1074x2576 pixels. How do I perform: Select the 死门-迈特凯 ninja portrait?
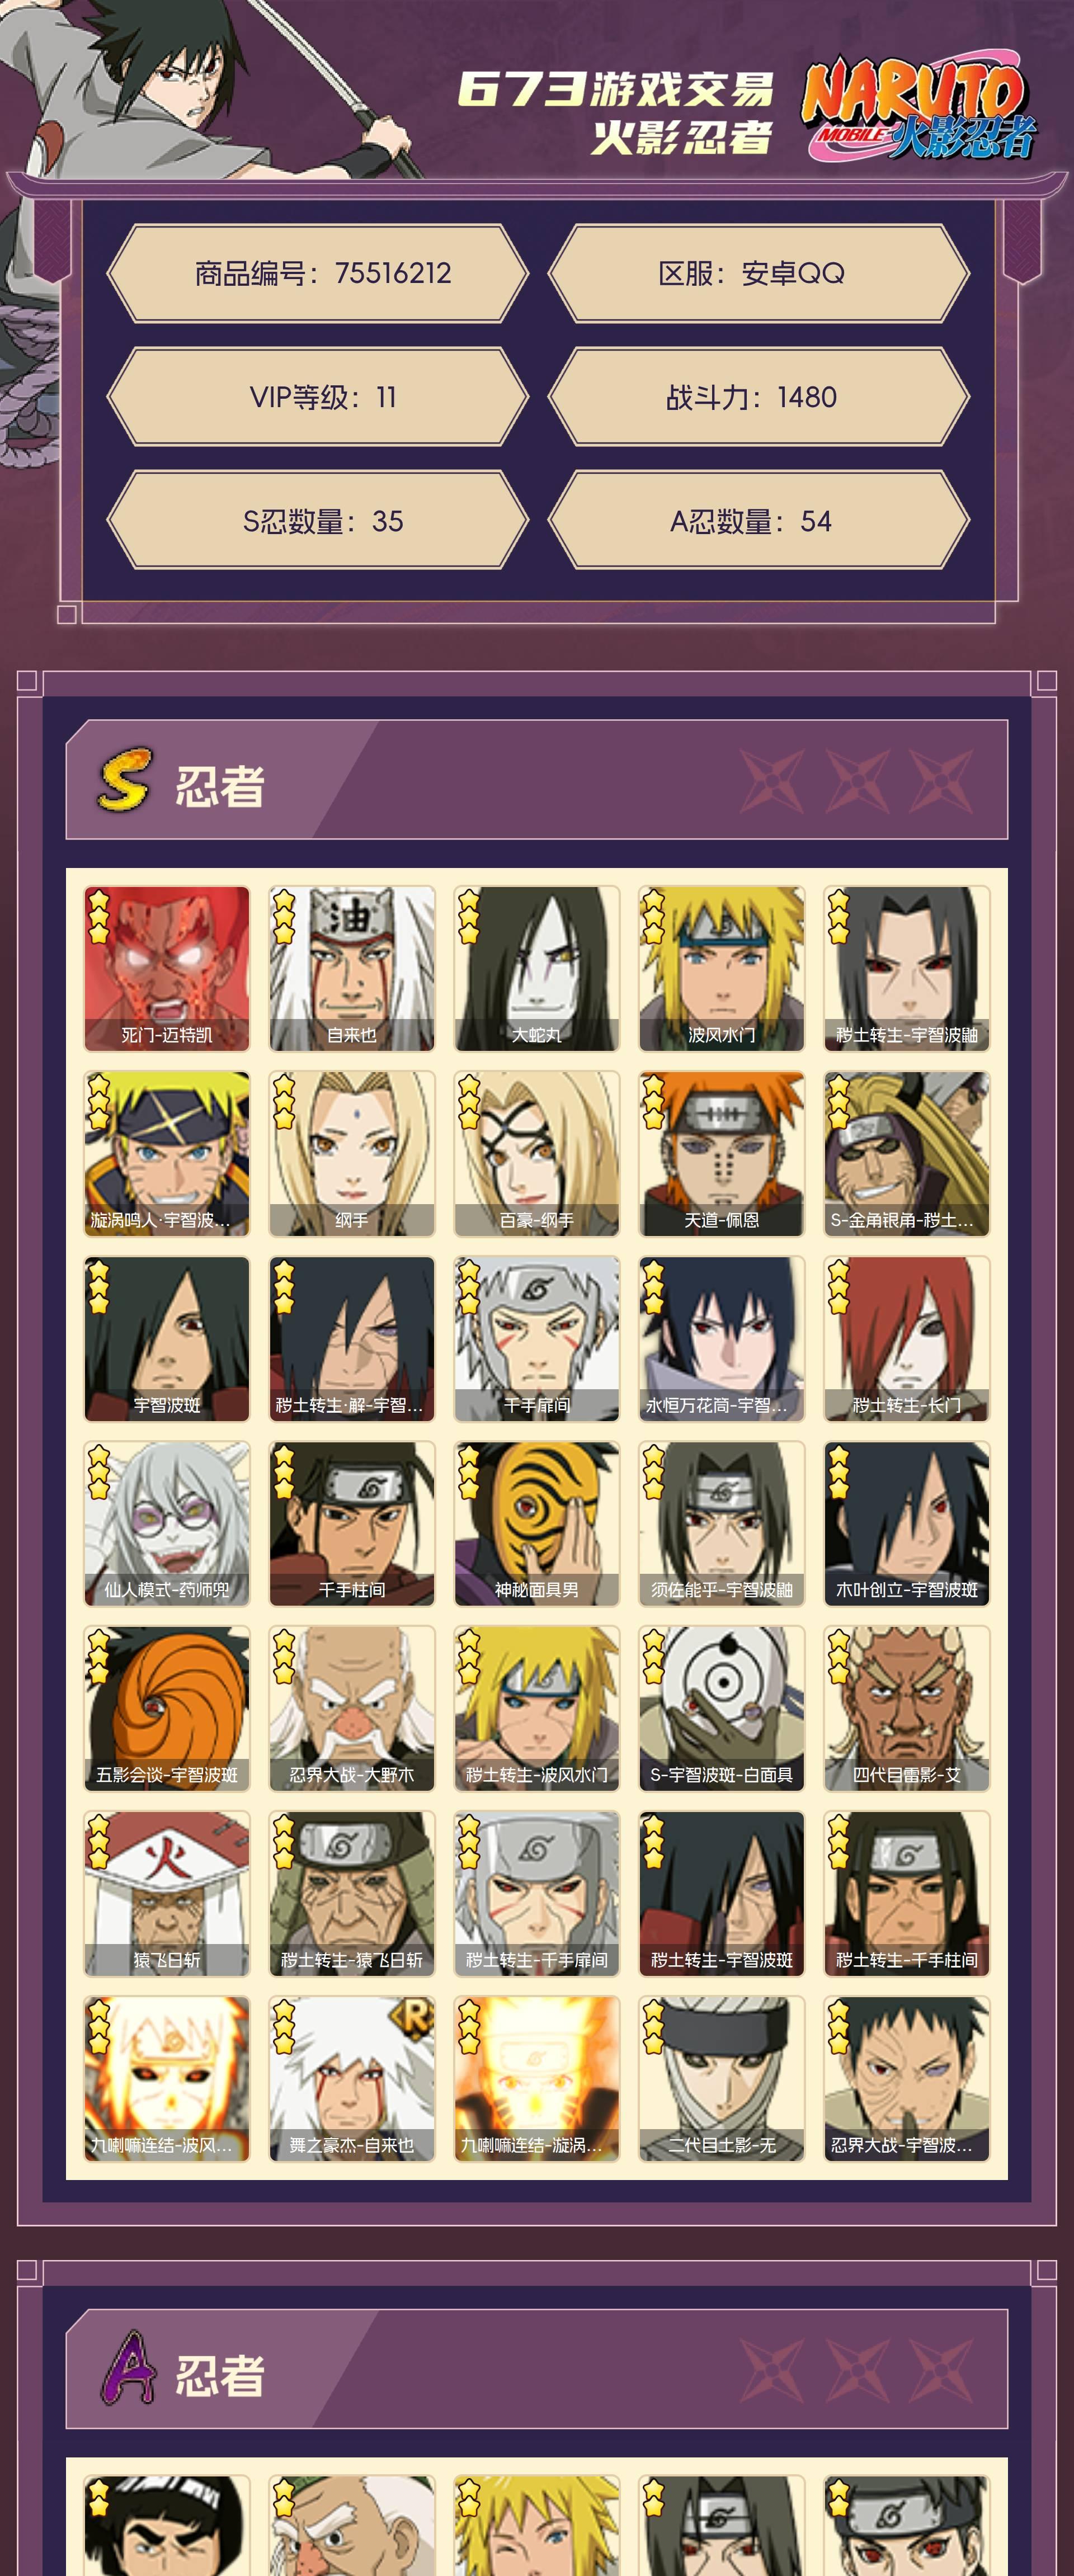point(166,968)
